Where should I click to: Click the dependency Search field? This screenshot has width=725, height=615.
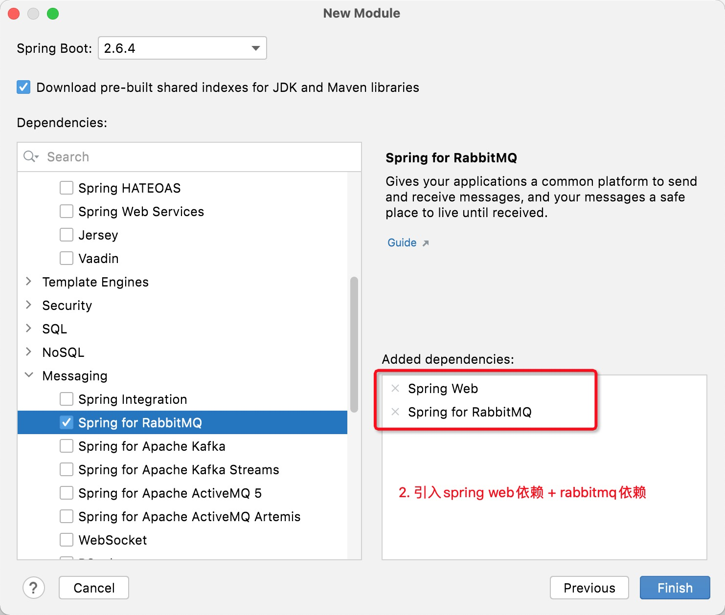tap(189, 157)
